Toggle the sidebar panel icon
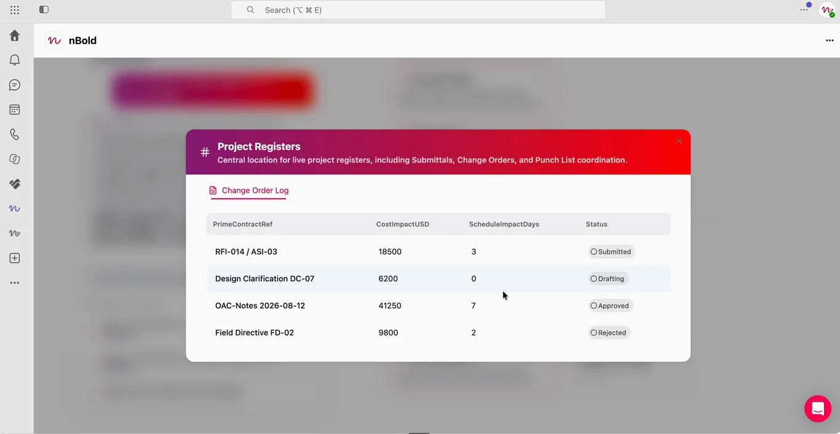 click(44, 10)
